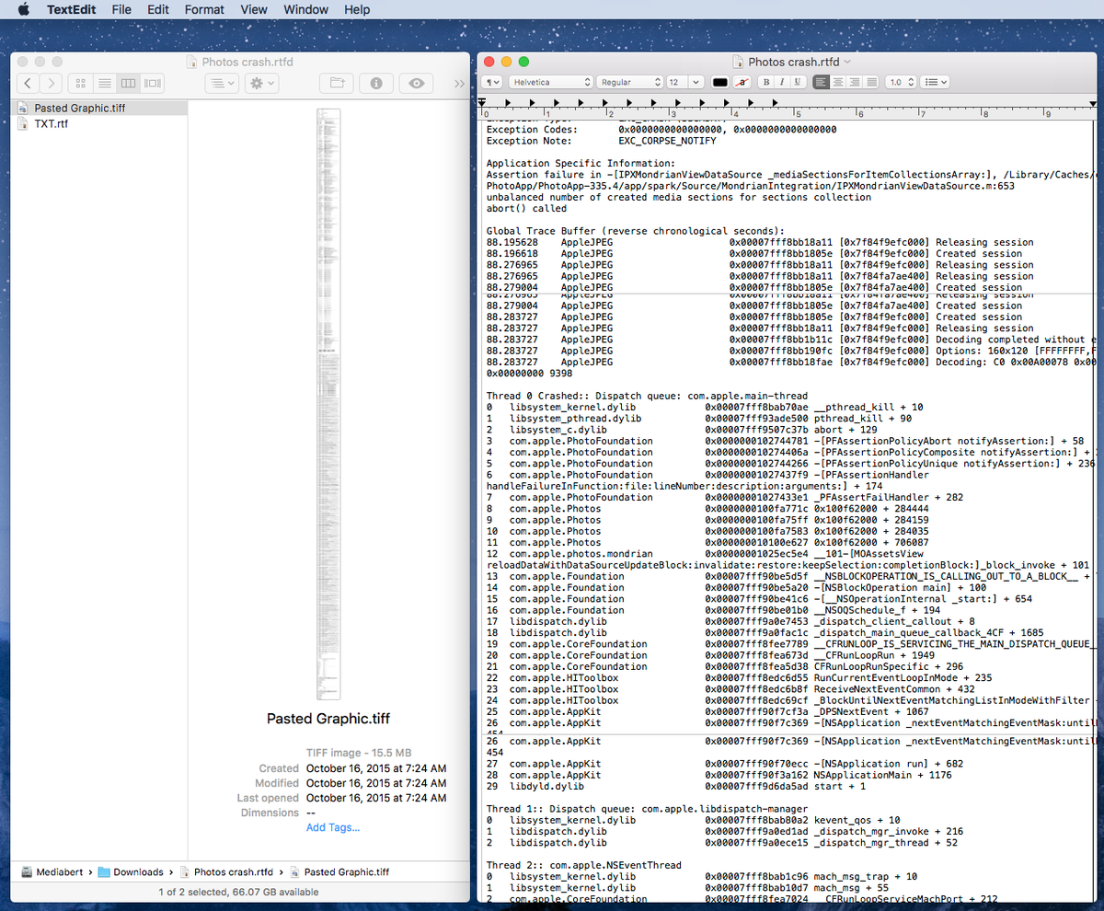Screen dimensions: 1104x911
Task: Click Photos crash.rtfd in path bar
Action: (226, 871)
